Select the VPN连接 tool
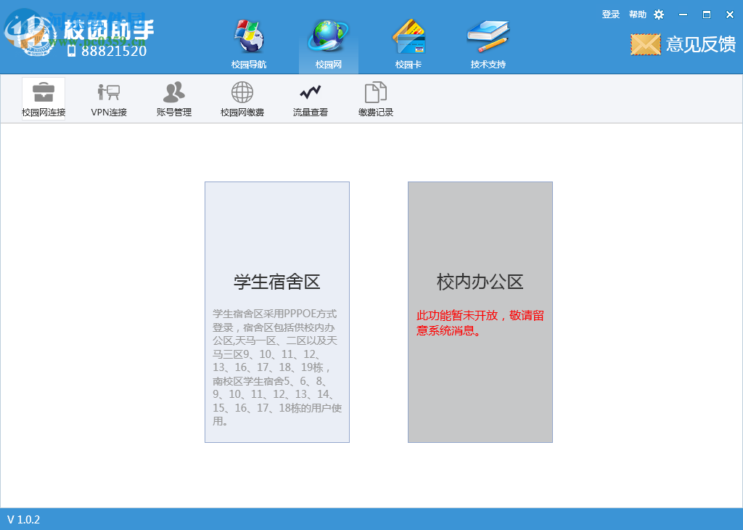Image resolution: width=743 pixels, height=530 pixels. coord(107,98)
